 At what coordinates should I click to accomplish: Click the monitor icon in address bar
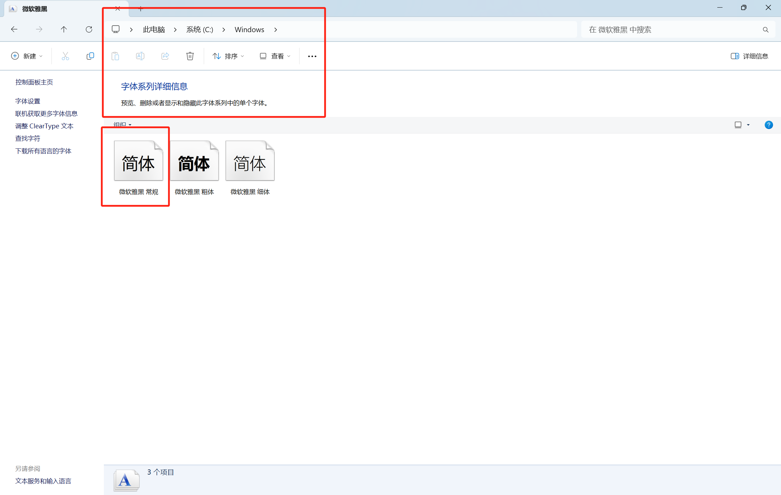coord(116,29)
